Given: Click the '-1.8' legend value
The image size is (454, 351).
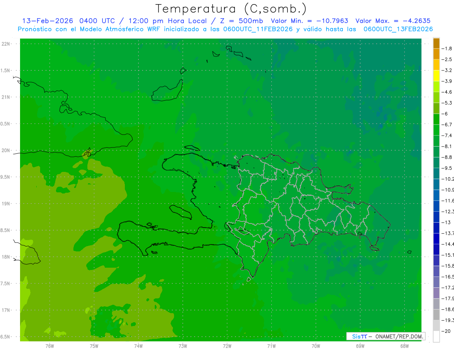Looking at the screenshot, I should (x=448, y=48).
